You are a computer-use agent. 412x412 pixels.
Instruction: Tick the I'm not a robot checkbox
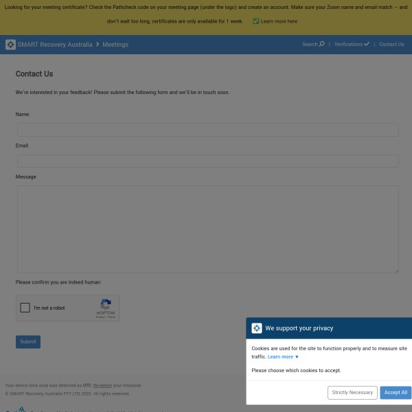(x=25, y=308)
